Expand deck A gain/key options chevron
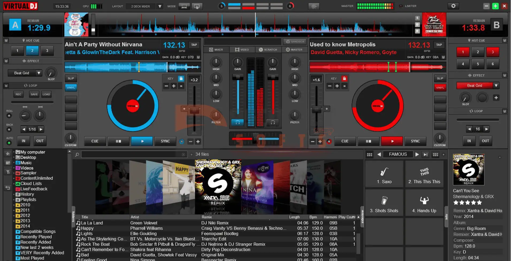The image size is (511, 261). click(198, 57)
